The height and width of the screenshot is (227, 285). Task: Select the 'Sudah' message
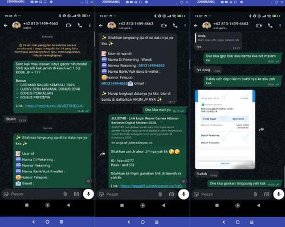coord(207,174)
